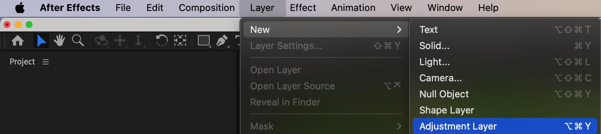Screen dimensions: 601x134
Task: Select the Hand tool
Action: [59, 40]
